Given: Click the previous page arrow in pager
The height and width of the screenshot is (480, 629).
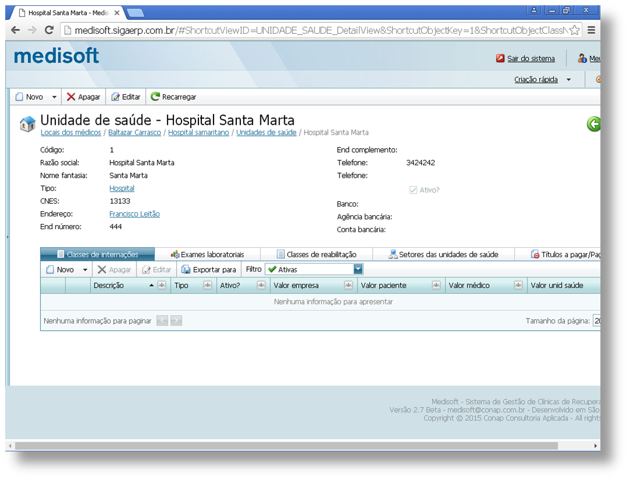Looking at the screenshot, I should click(162, 321).
